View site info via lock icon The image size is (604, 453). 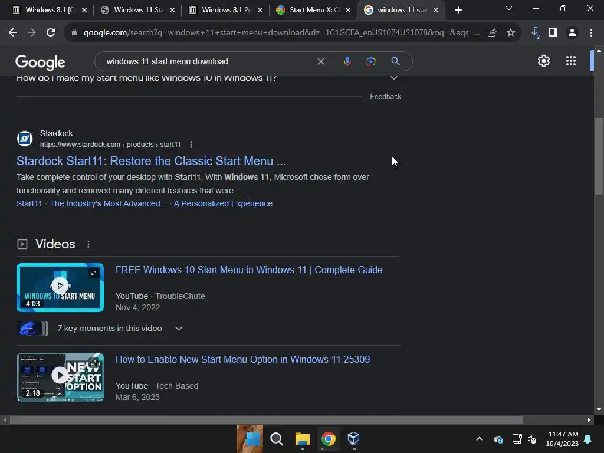pos(74,33)
